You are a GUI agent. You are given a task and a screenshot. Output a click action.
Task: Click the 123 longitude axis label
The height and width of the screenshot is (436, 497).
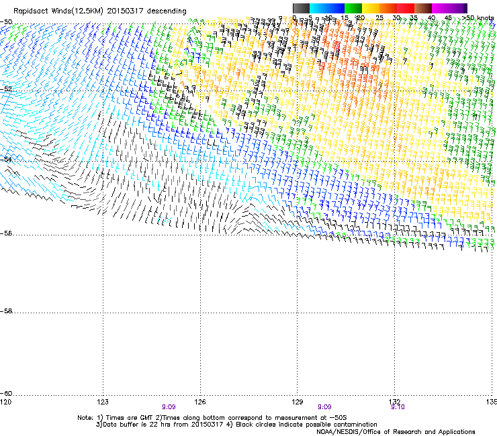pyautogui.click(x=103, y=402)
